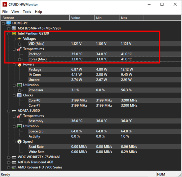Click the ADATA Utilization graph icon
The image size is (182, 177).
coord(19,126)
